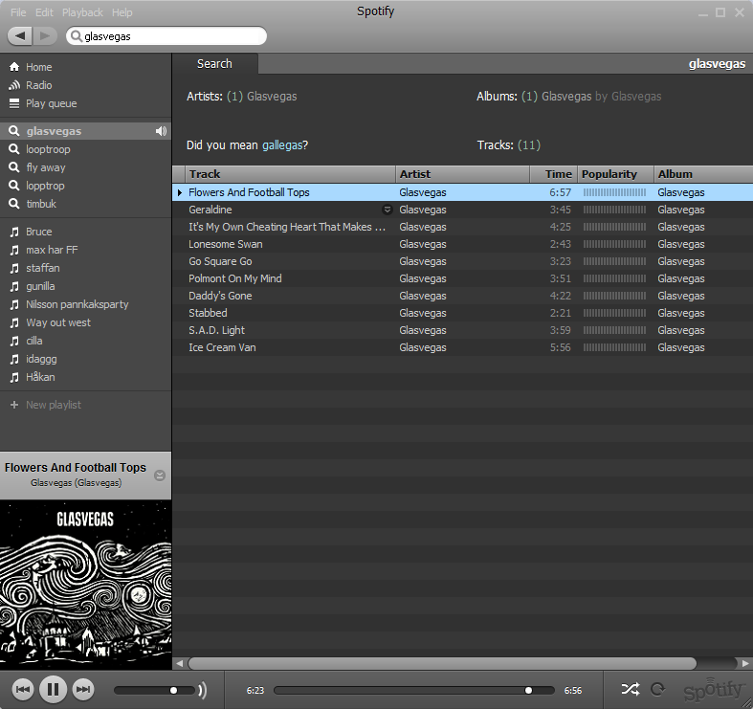Screen dimensions: 753x709
Task: Open the File menu
Action: pyautogui.click(x=18, y=12)
